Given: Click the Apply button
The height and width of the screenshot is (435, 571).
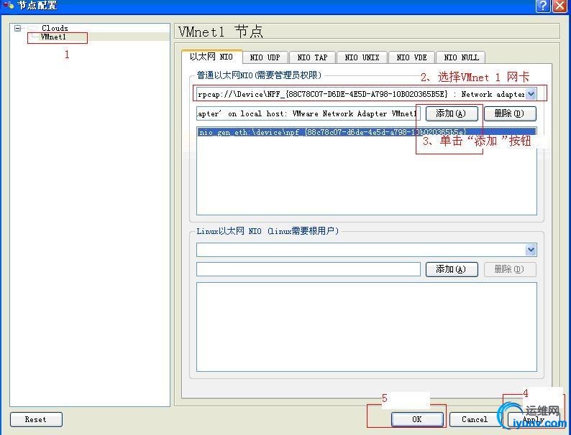Looking at the screenshot, I should [533, 419].
